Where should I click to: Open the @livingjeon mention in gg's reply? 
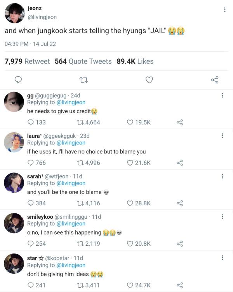coord(71,102)
